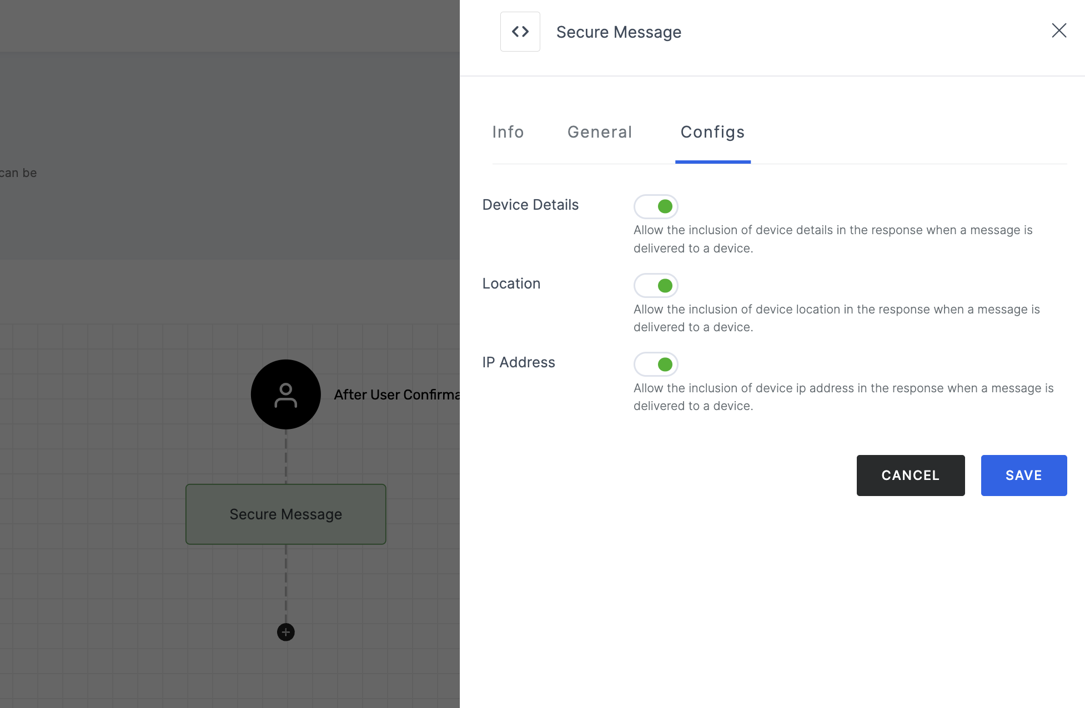This screenshot has width=1085, height=708.
Task: Click the user node circle icon
Action: [286, 395]
